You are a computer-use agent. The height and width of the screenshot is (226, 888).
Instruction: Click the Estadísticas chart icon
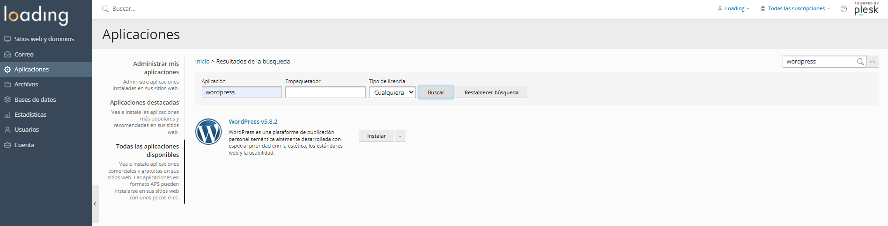[x=7, y=115]
